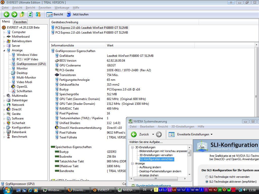
Task: Expand the Multimedia tree node
Action: pos(4,96)
